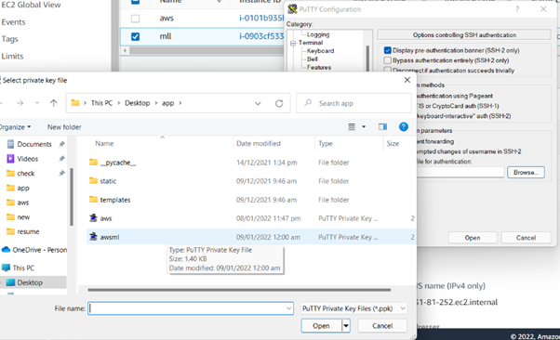
Task: Check the aws instance row checkbox
Action: tap(136, 19)
